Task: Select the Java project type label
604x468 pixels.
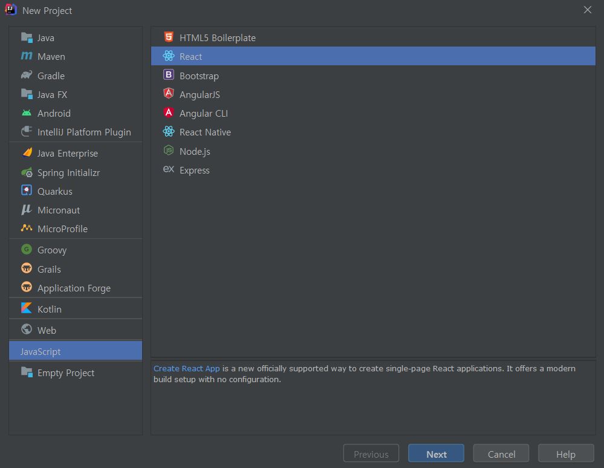Action: pyautogui.click(x=46, y=38)
